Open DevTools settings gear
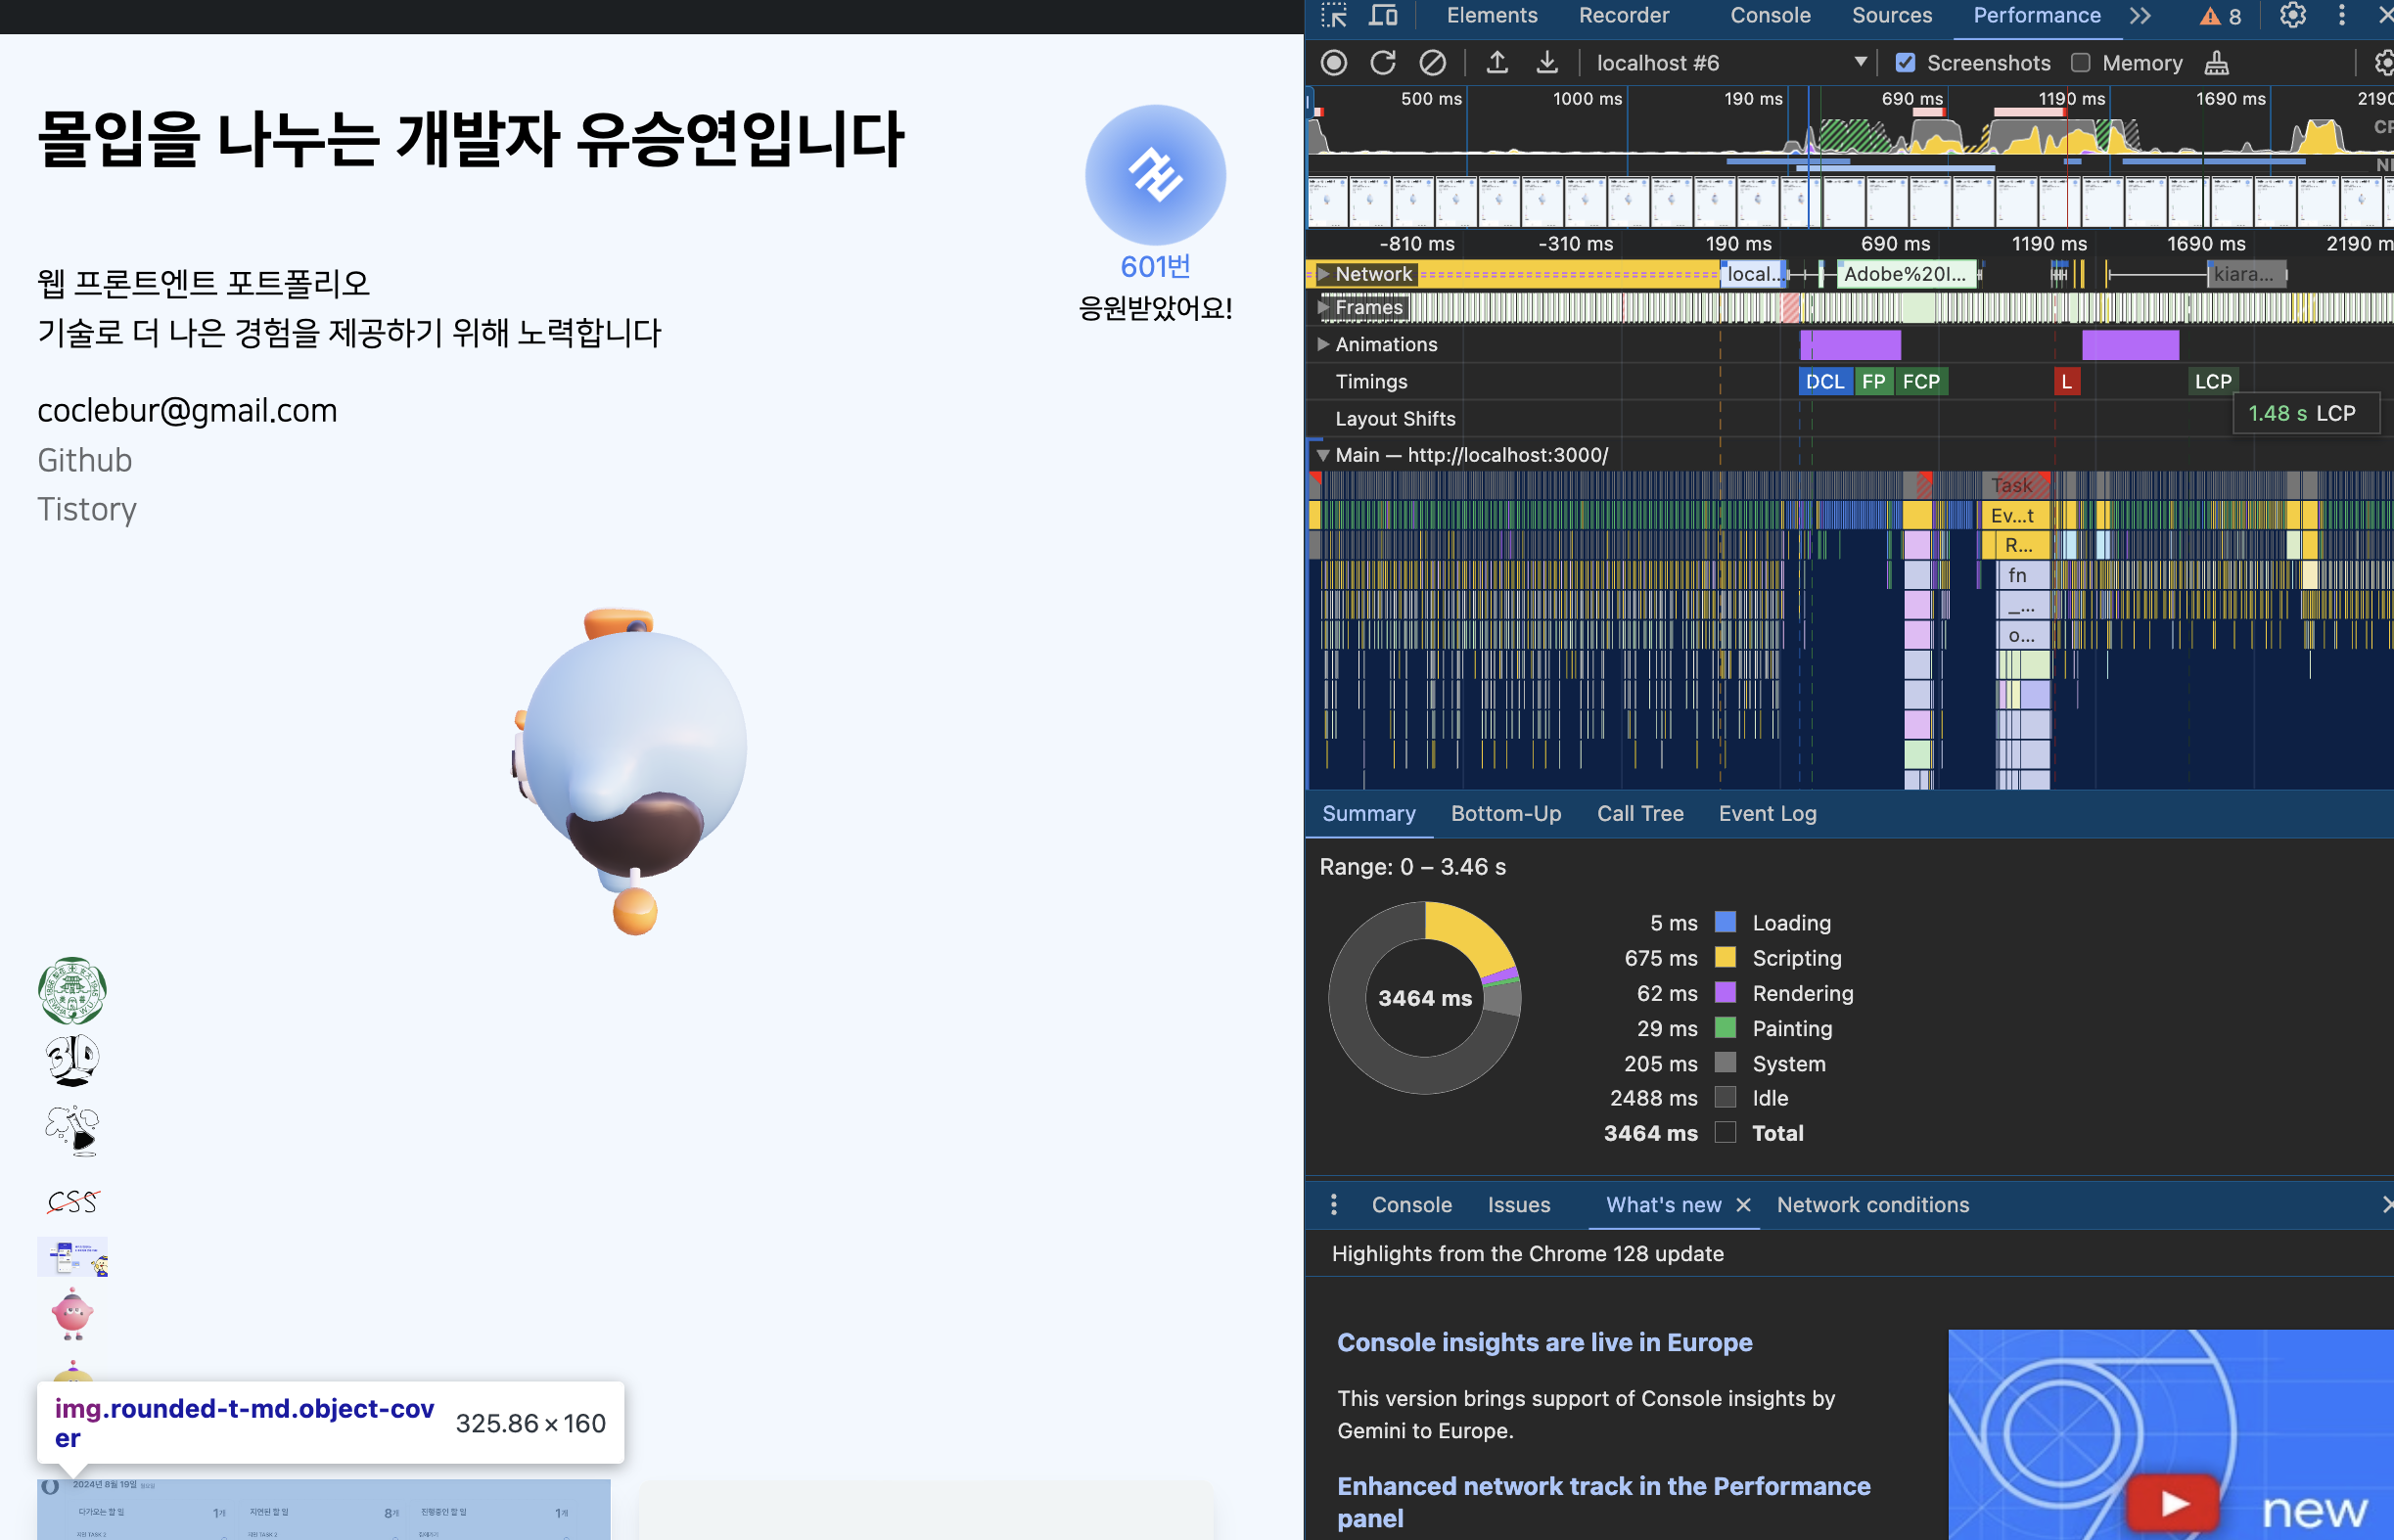 tap(2292, 15)
